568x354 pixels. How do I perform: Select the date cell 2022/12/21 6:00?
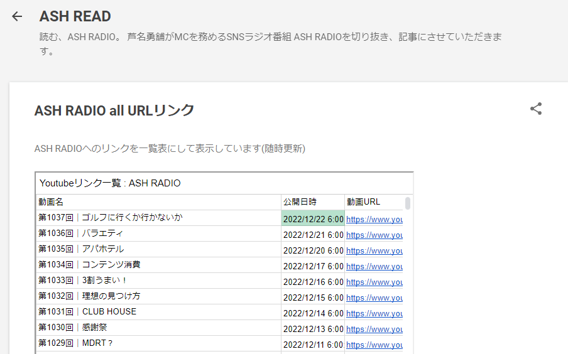click(313, 234)
